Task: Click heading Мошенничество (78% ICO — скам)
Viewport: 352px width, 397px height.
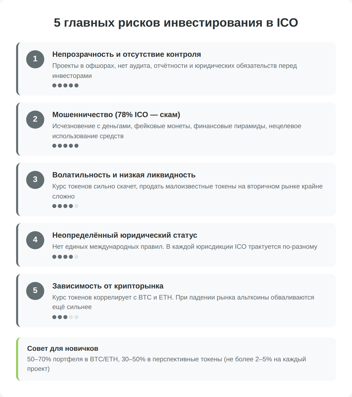Action: pyautogui.click(x=116, y=115)
